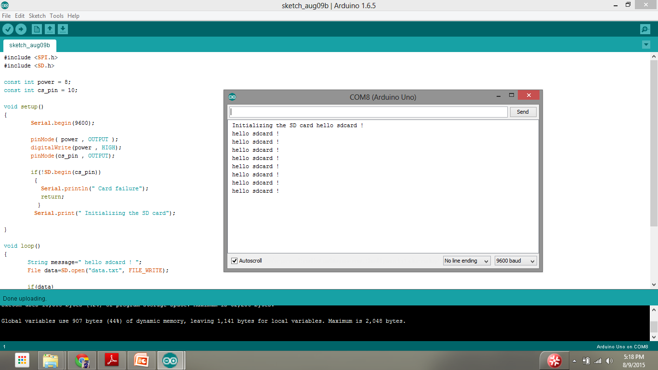Image resolution: width=658 pixels, height=370 pixels.
Task: Save the sketch using the down-arrow icon
Action: pyautogui.click(x=63, y=29)
